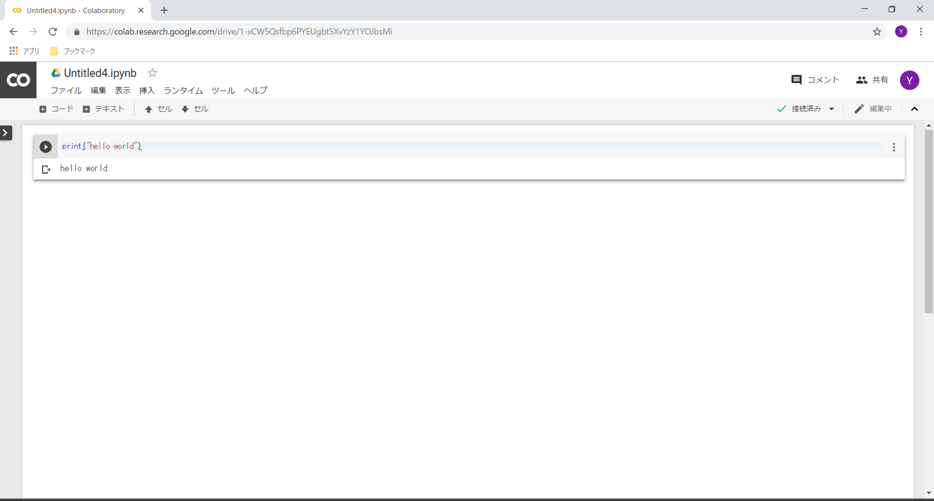Click the vertical scrollbar thumb

(929, 221)
